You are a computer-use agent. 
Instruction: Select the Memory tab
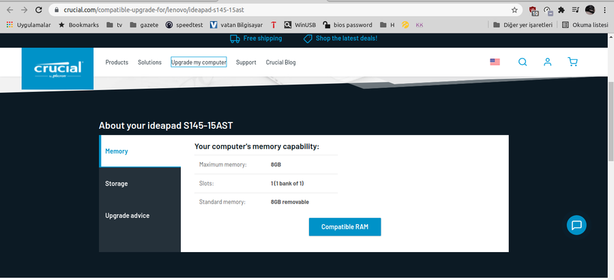pyautogui.click(x=141, y=151)
